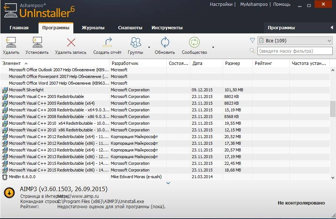The height and width of the screenshot is (219, 336).
Task: Open the Настройки menu
Action: (221, 4)
